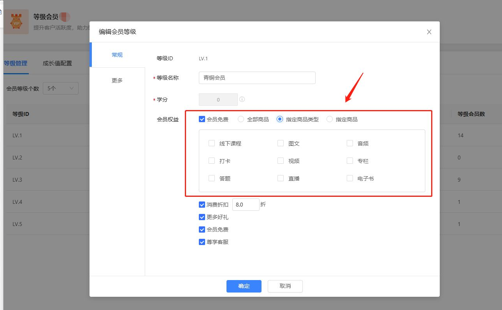
Task: Check the 线下课程 checkbox
Action: click(x=212, y=143)
